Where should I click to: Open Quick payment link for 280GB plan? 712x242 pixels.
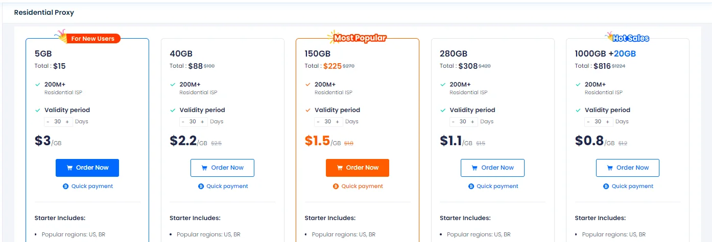tap(497, 186)
